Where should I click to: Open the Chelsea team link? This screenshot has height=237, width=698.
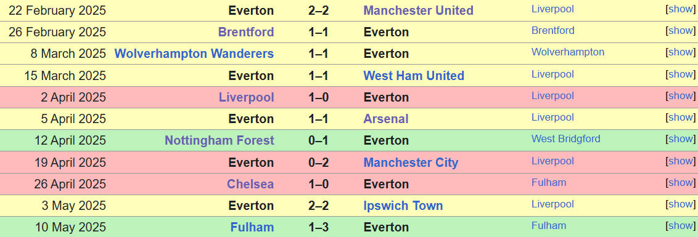pos(250,184)
